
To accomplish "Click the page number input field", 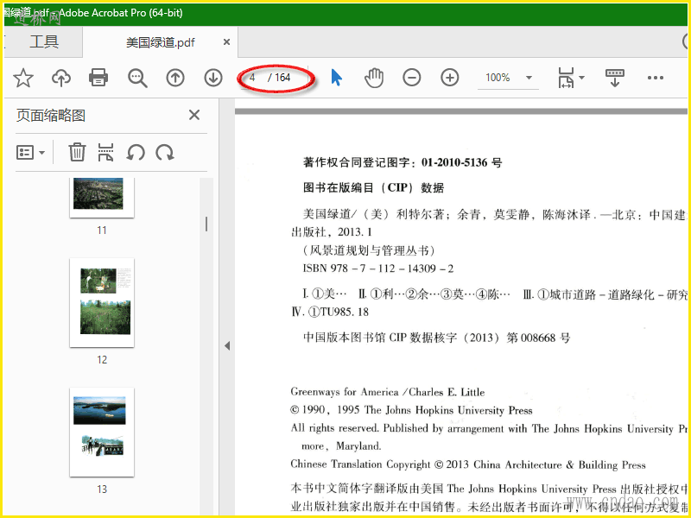I will click(x=254, y=78).
